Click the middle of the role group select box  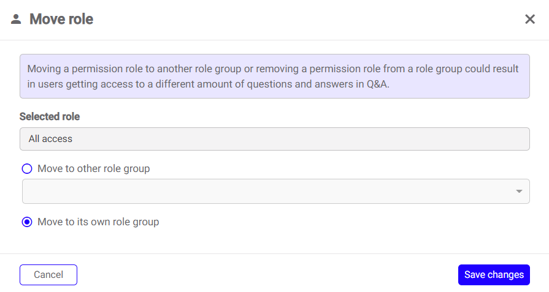pyautogui.click(x=276, y=191)
